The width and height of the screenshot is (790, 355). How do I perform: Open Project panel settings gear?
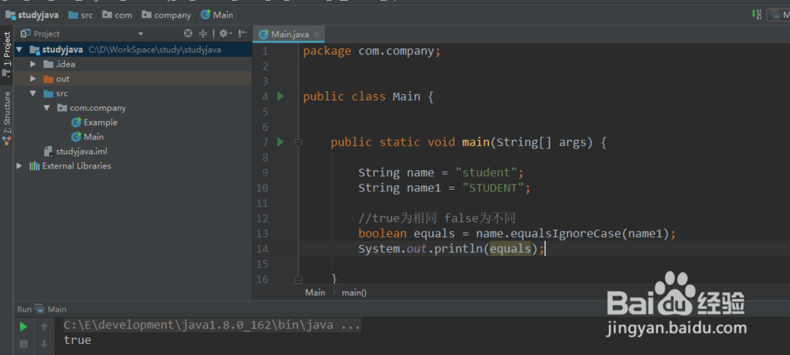coord(224,34)
